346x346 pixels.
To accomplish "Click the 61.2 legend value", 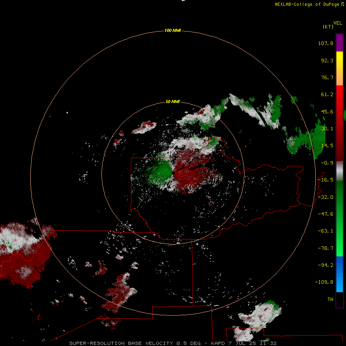I will click(327, 95).
